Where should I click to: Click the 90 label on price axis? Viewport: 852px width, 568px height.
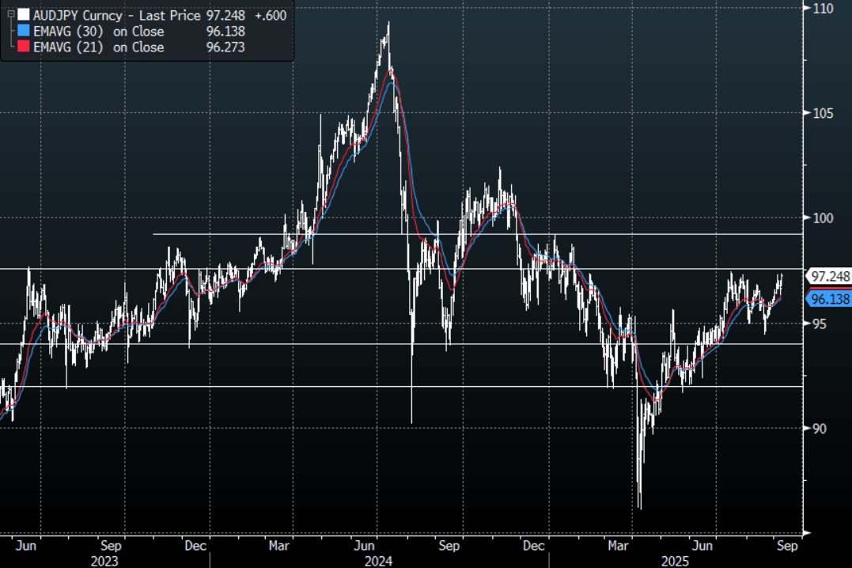coord(820,429)
